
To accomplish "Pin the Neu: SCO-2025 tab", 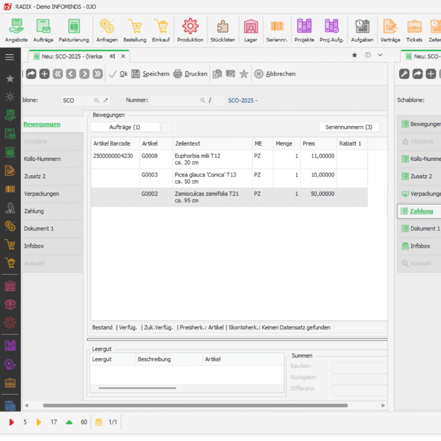I will click(x=112, y=56).
